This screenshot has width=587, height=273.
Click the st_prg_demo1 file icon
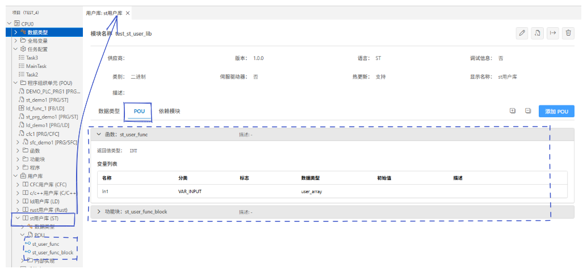tap(22, 117)
